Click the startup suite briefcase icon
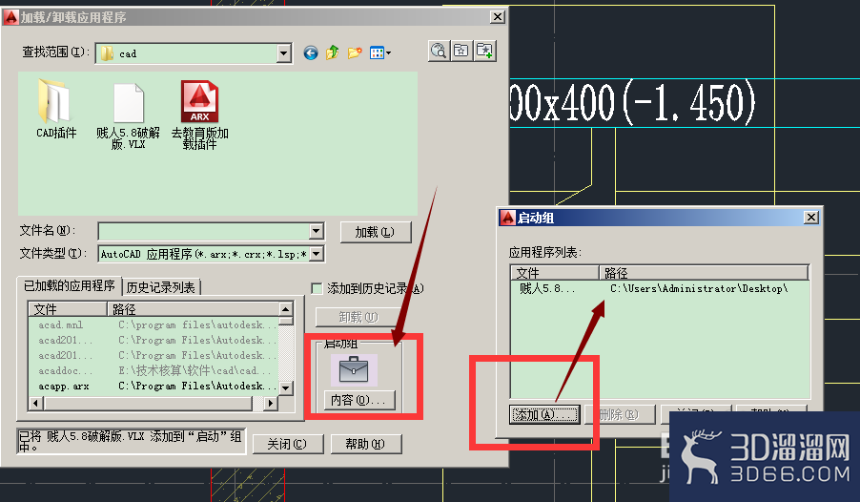860x502 pixels. (354, 369)
